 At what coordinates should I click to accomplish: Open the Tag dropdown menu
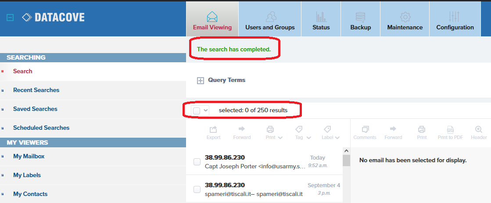[x=303, y=132]
